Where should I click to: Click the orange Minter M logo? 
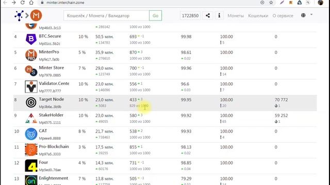point(36,15)
